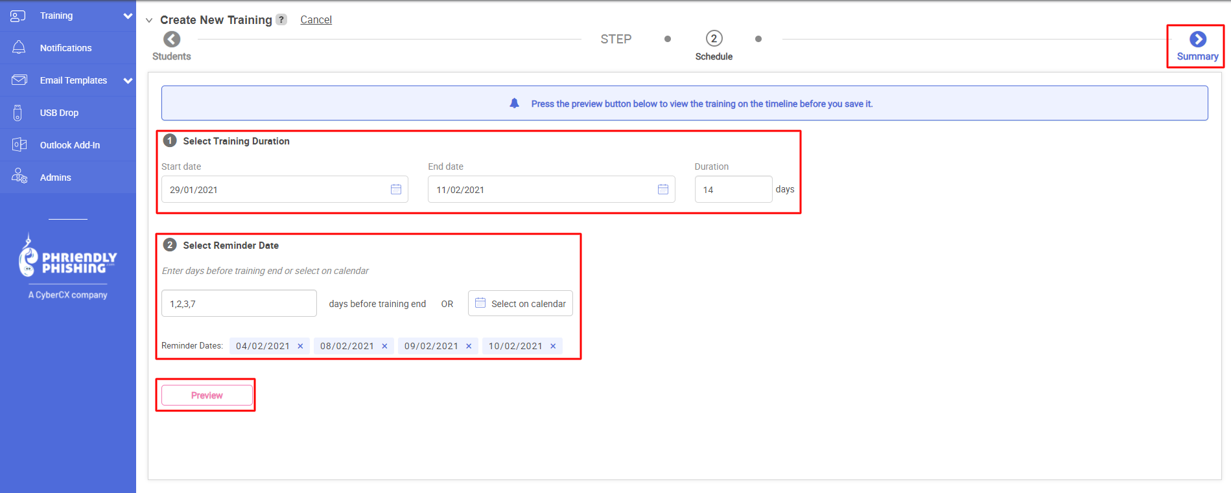The height and width of the screenshot is (493, 1231).
Task: Expand the Email Templates menu chevron
Action: (x=128, y=80)
